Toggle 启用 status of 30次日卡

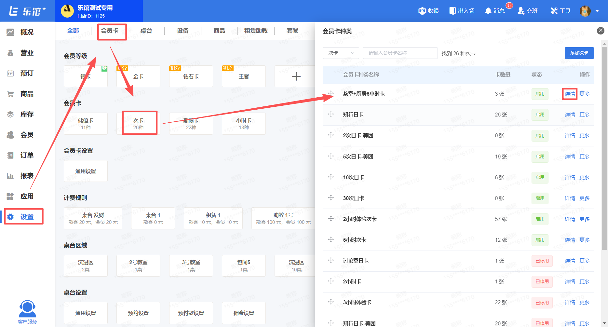click(540, 198)
